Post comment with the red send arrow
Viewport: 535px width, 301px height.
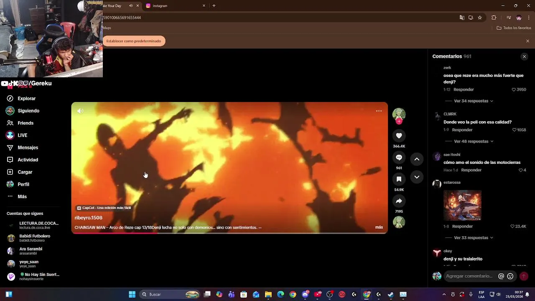[523, 276]
